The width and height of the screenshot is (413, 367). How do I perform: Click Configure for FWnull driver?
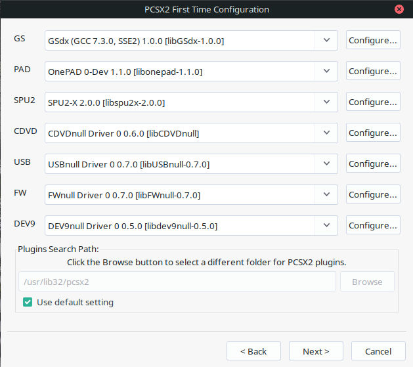click(372, 194)
